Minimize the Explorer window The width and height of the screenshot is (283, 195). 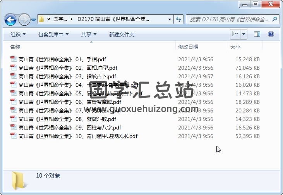[x=245, y=4]
